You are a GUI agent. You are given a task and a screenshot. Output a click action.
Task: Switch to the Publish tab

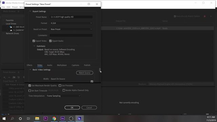point(87,65)
